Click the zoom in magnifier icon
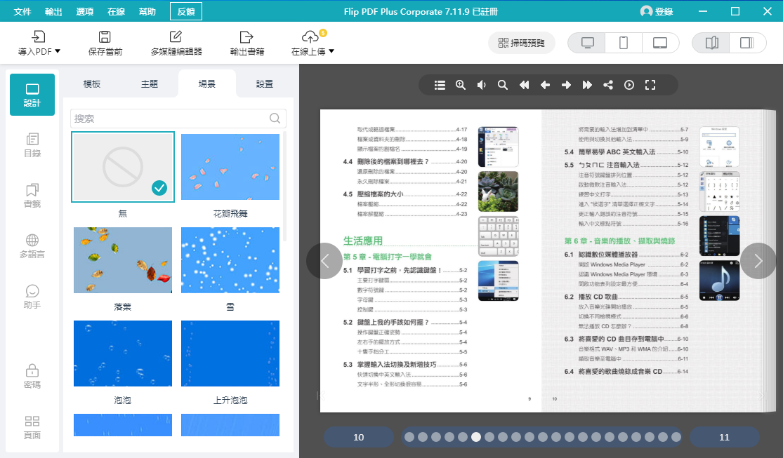Screen dimensions: 783x458 click(x=461, y=85)
